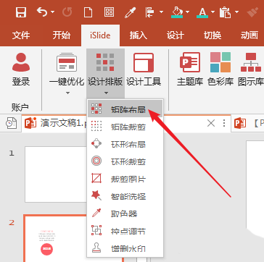Click the 登录 account login button
Image resolution: width=264 pixels, height=262 pixels.
(21, 70)
